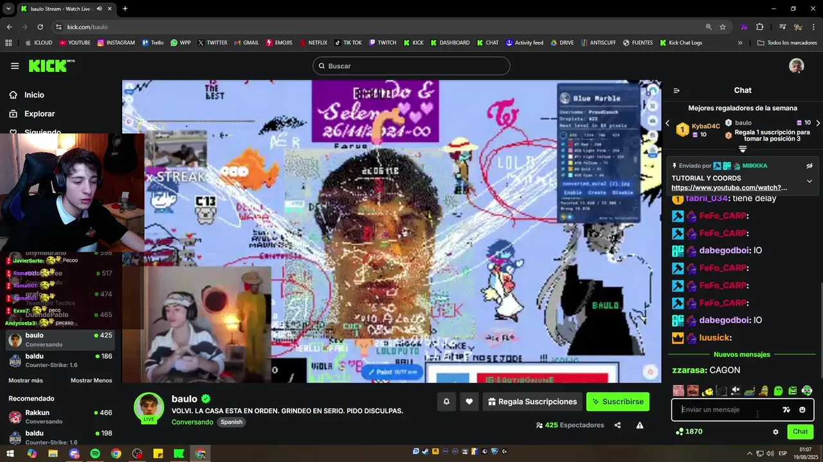This screenshot has height=462, width=823.
Task: Insert the muted speaker emote
Action: click(736, 391)
